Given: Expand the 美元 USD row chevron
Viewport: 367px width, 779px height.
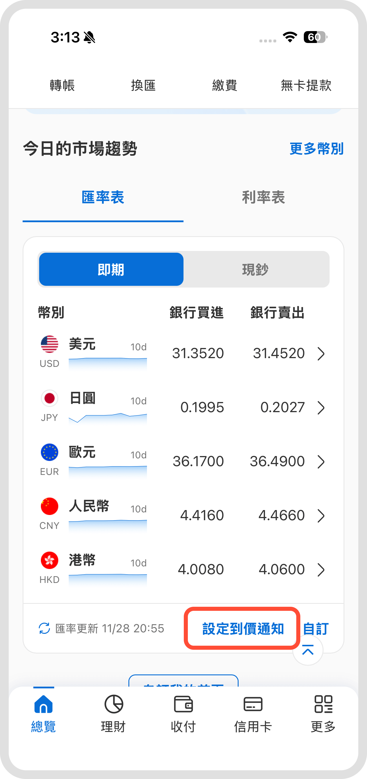Looking at the screenshot, I should coord(321,354).
